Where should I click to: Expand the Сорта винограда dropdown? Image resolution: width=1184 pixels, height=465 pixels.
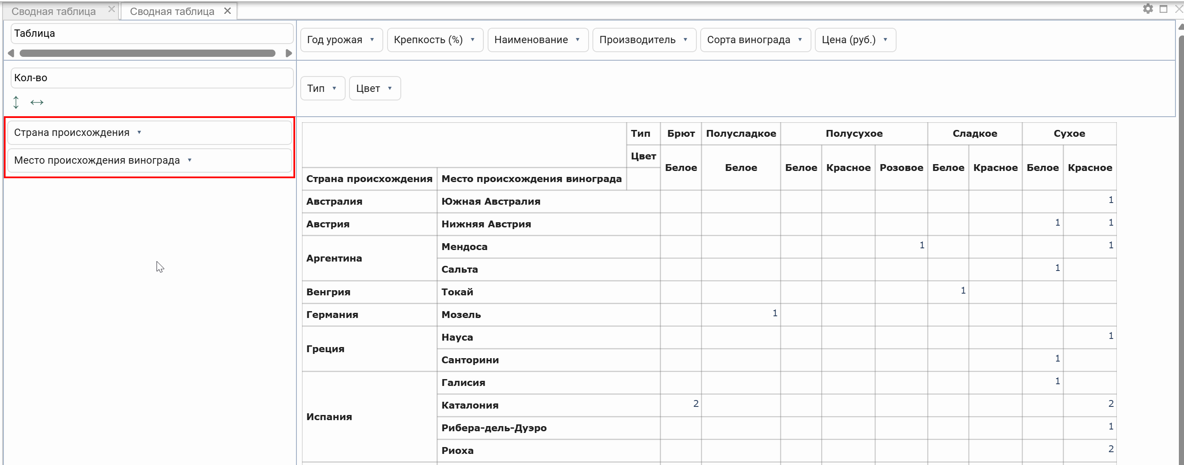click(x=800, y=40)
